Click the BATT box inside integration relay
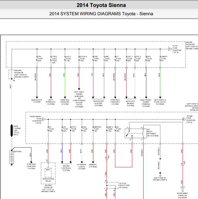Viewport: 198px width, 199px height. tap(48, 173)
